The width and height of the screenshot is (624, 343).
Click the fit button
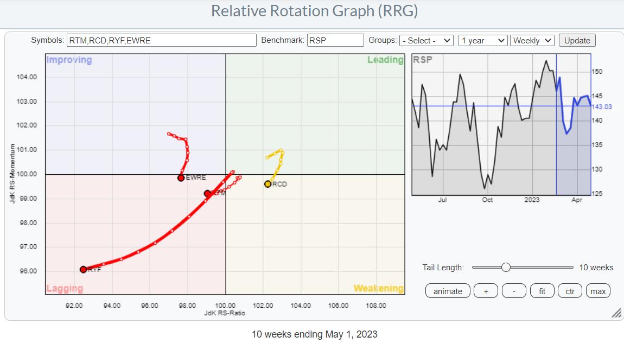(542, 291)
